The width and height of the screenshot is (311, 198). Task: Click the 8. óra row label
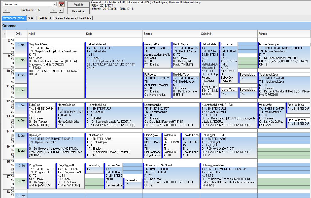click(x=21, y=136)
